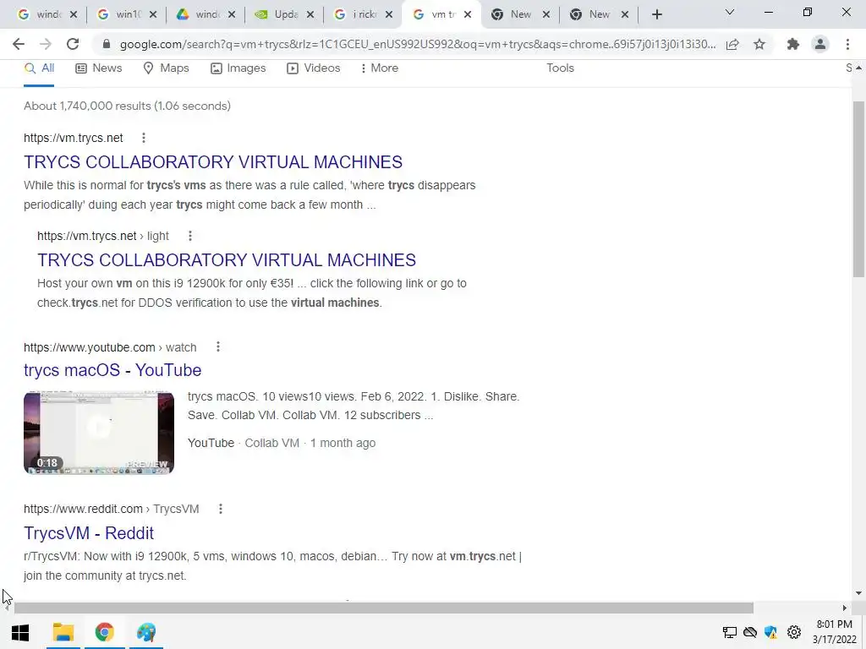
Task: Click the horizontal scrollbar thumb
Action: (383, 608)
